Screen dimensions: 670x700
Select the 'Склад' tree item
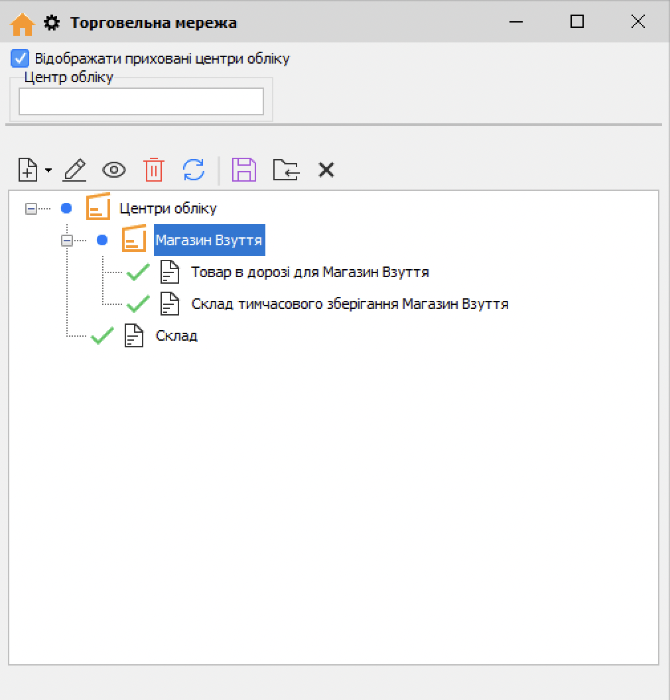tap(176, 336)
